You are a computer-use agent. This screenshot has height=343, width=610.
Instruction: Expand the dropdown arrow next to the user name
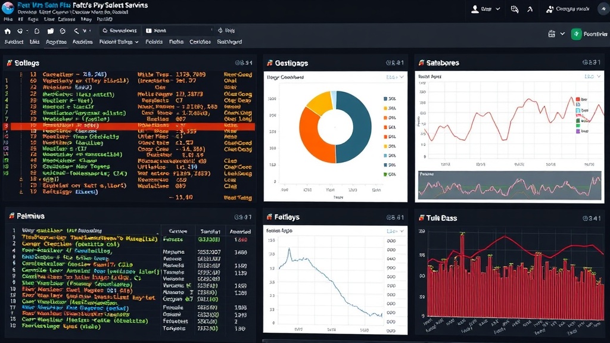497,9
